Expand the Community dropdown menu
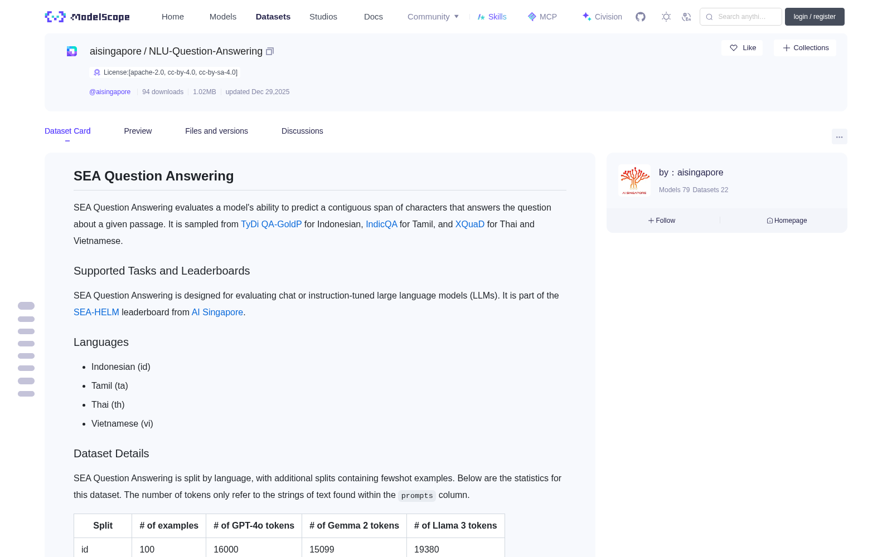The image size is (892, 557). 433,17
